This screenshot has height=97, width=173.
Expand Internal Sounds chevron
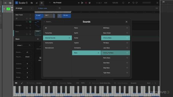69,38
